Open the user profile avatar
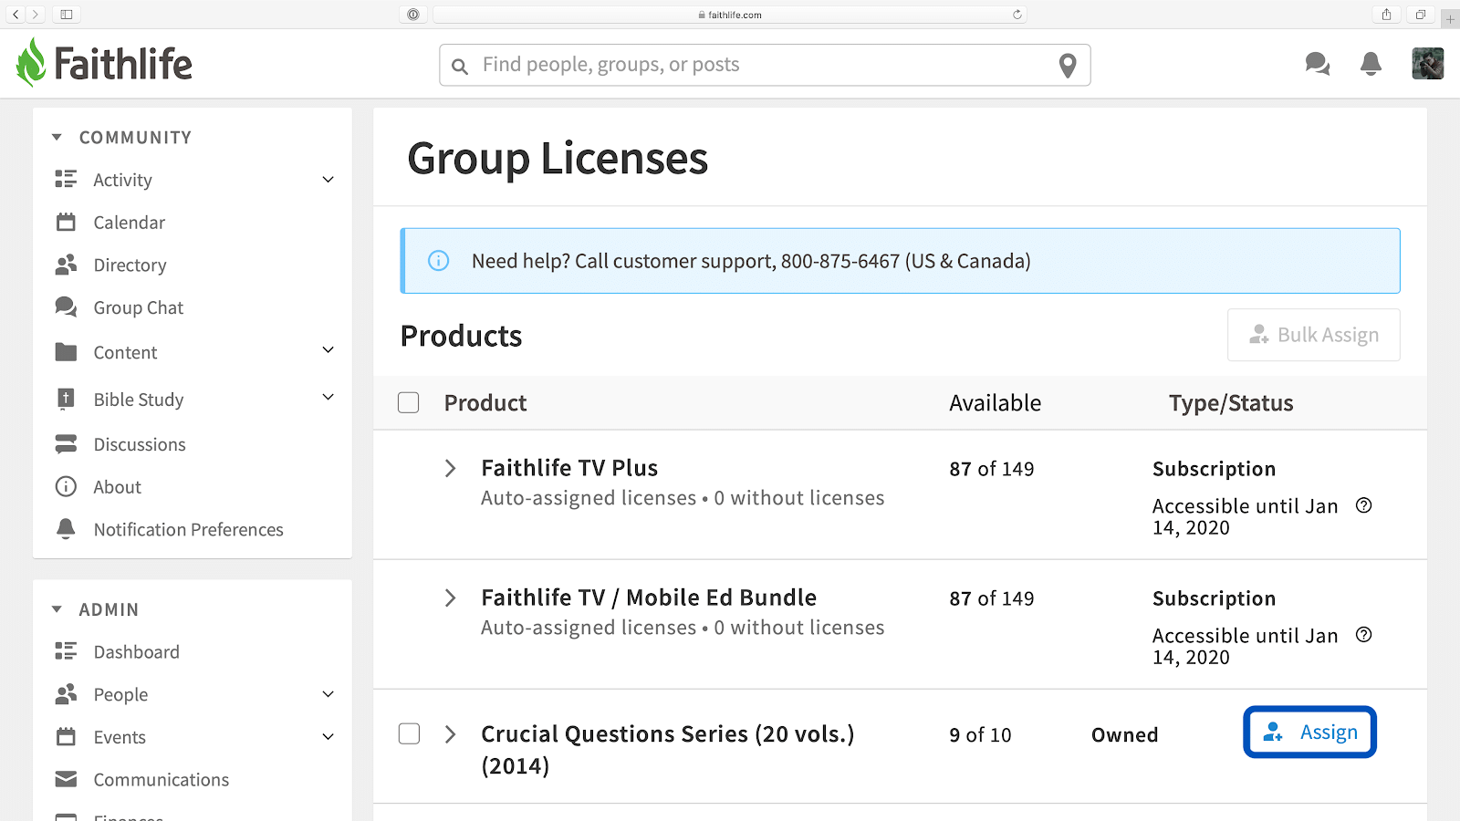The image size is (1460, 821). click(1427, 64)
